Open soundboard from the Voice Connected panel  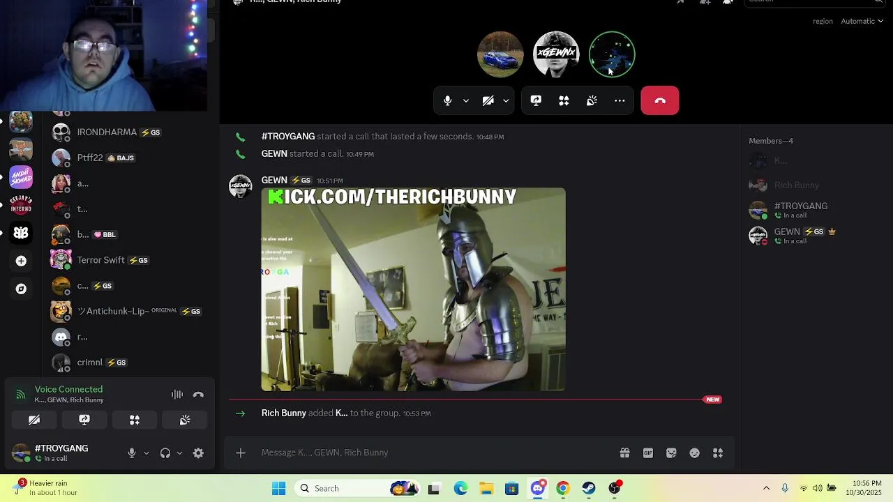tap(185, 420)
